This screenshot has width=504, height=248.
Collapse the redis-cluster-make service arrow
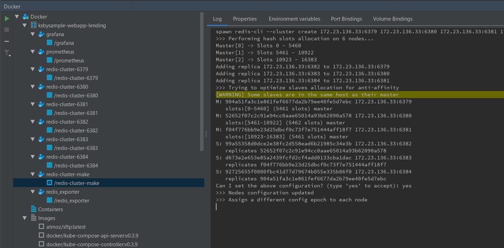(x=32, y=174)
